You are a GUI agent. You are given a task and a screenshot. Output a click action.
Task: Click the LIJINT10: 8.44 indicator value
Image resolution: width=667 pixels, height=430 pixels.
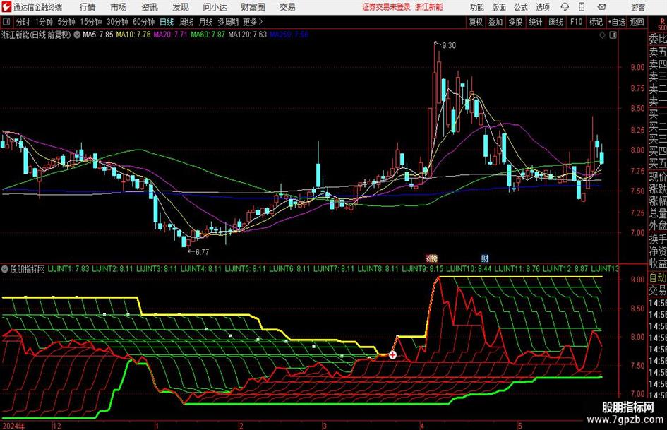469,269
